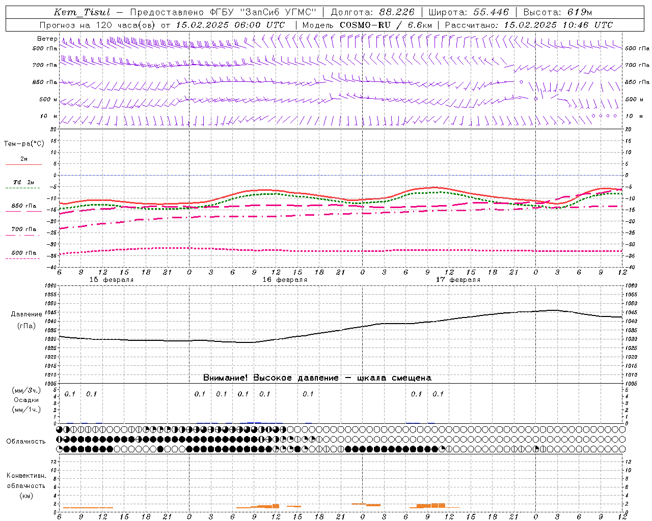Click the 17 февраля date label
Viewport: 652px width, 521px height.
(x=458, y=280)
